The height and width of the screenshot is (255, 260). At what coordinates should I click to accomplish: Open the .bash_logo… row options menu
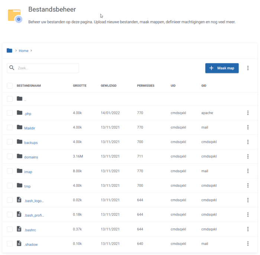click(x=248, y=200)
